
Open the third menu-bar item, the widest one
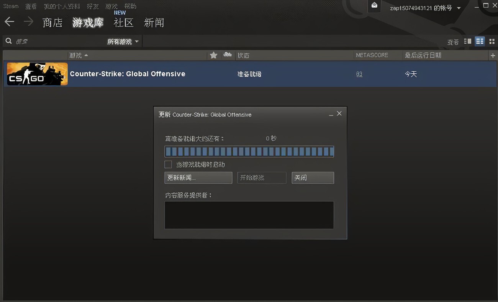pyautogui.click(x=62, y=7)
